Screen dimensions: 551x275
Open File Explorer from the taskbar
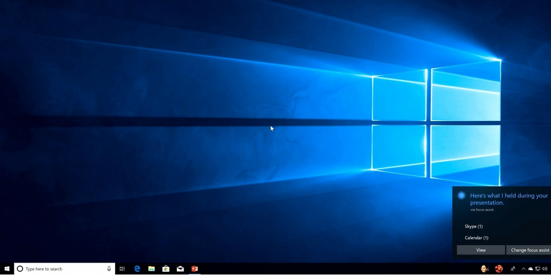[152, 269]
